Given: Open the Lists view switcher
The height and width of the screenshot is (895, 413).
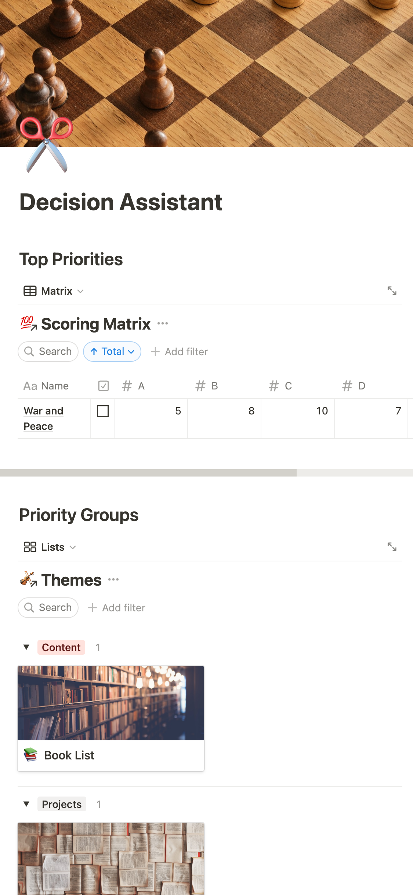Looking at the screenshot, I should pyautogui.click(x=50, y=547).
